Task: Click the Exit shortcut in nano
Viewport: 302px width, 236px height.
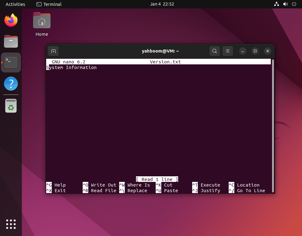Action: [x=56, y=191]
